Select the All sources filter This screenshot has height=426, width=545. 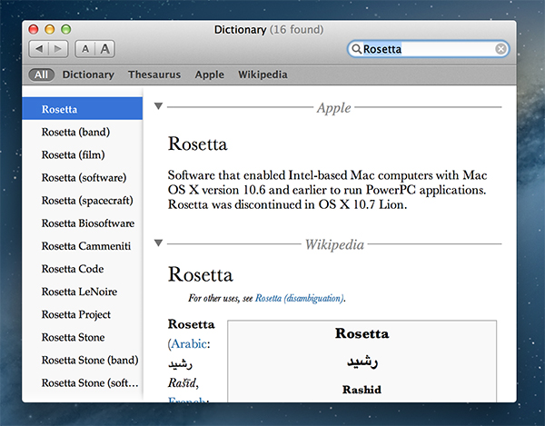pos(42,74)
